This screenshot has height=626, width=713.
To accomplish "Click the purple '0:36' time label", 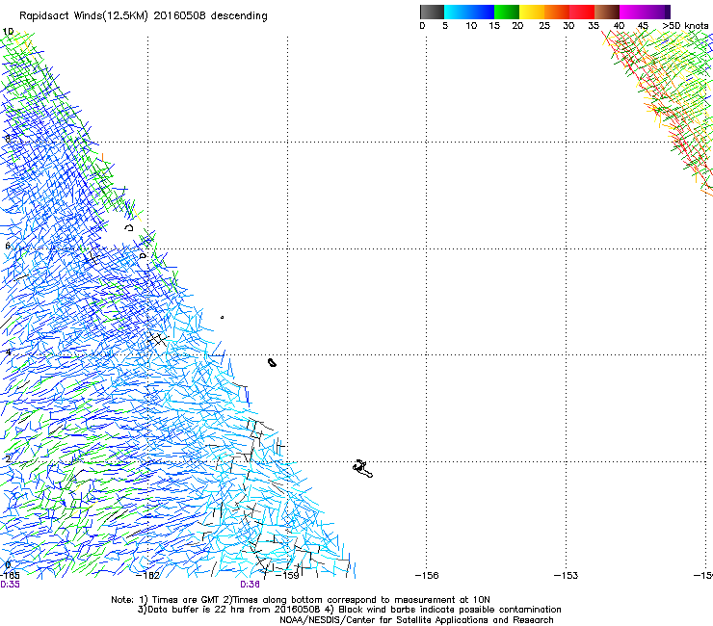I will tap(251, 585).
